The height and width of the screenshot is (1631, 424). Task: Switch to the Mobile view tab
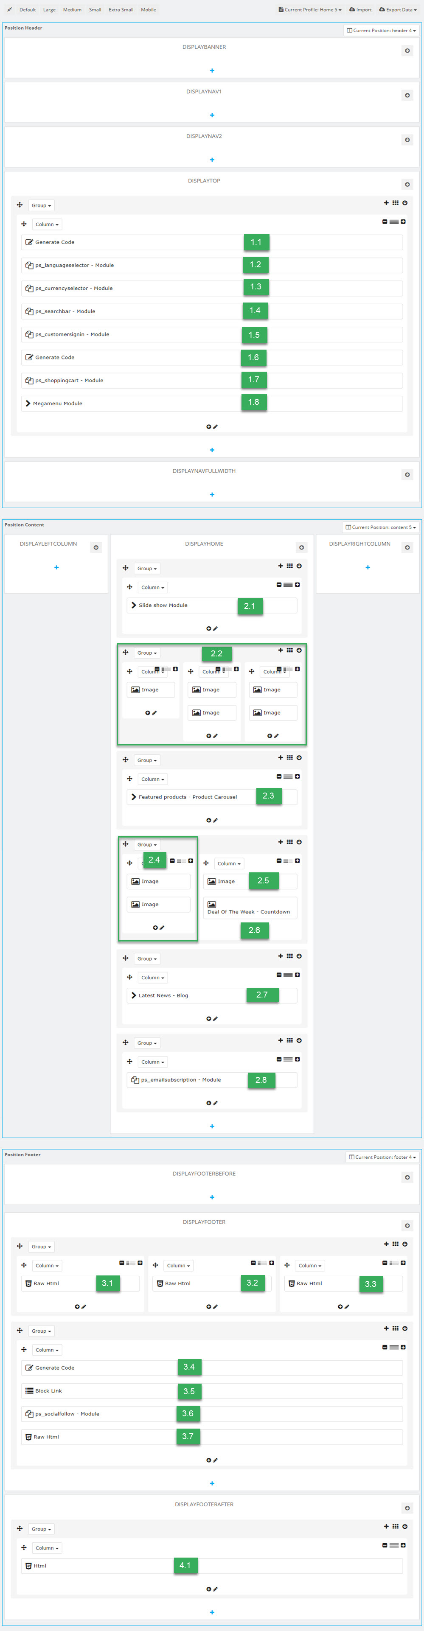148,9
